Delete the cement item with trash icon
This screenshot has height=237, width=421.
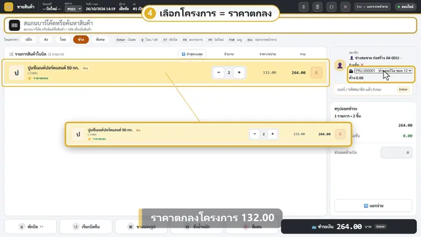316,72
